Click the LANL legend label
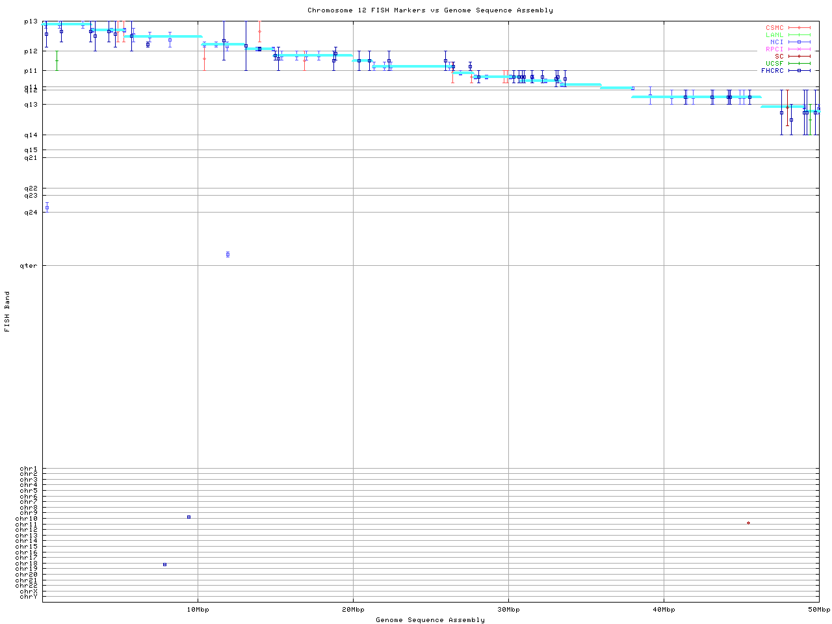832x624 pixels. (774, 35)
